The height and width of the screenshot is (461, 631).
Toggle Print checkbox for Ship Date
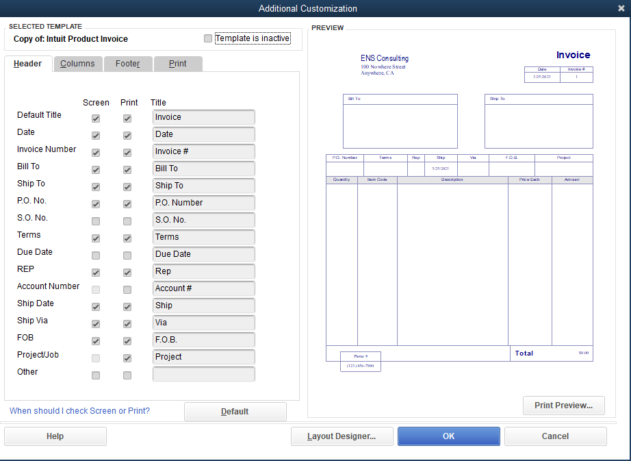[x=127, y=307]
